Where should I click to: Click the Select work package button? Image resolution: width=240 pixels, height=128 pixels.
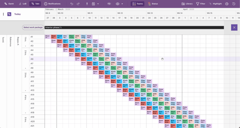(33, 28)
